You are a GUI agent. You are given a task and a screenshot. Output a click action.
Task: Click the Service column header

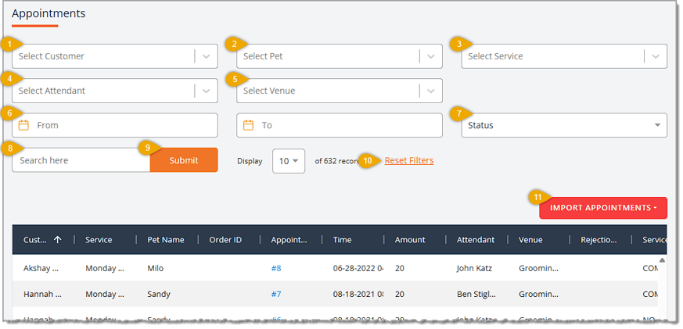click(99, 240)
